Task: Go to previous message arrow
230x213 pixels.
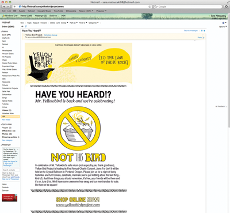Action: pos(202,31)
